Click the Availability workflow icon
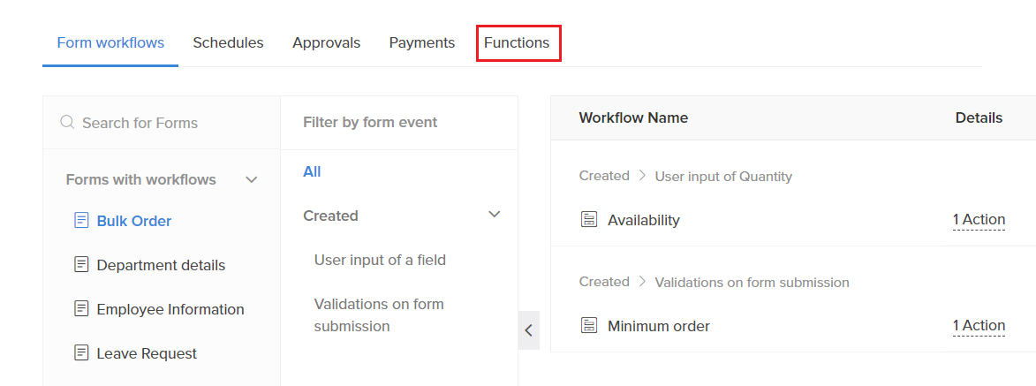Screen dimensions: 1036x386 pos(589,220)
